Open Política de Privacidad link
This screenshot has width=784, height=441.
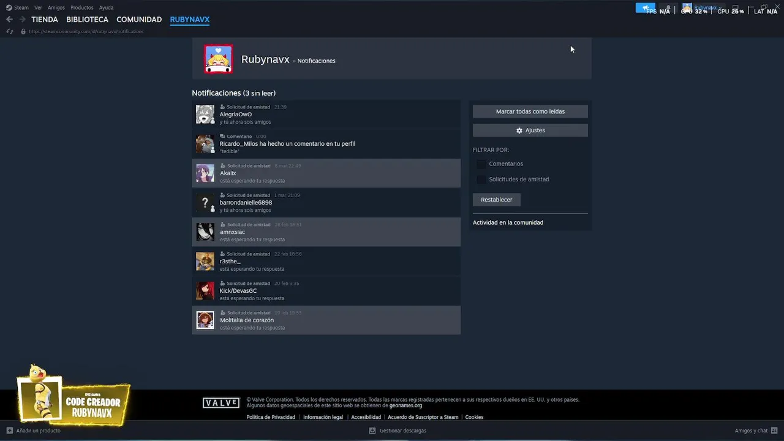click(x=271, y=417)
